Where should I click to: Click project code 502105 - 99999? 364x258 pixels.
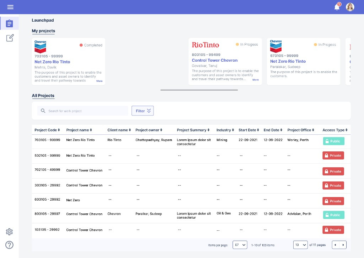[47, 156]
